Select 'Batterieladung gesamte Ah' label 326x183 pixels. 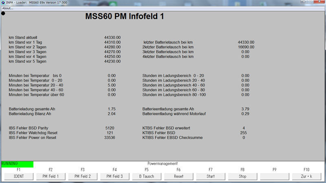(32, 109)
